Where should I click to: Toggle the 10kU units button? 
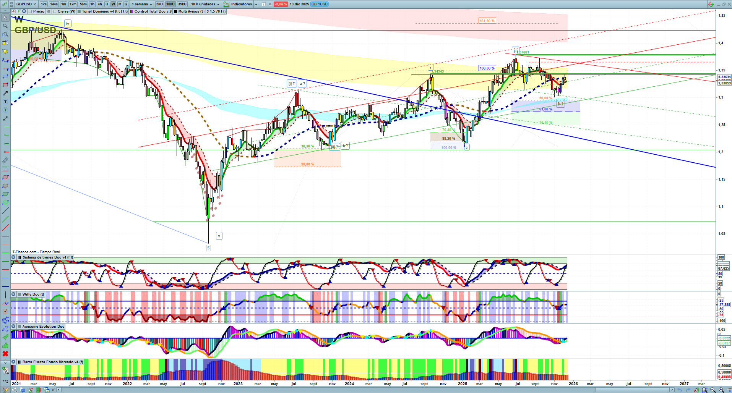(170, 4)
